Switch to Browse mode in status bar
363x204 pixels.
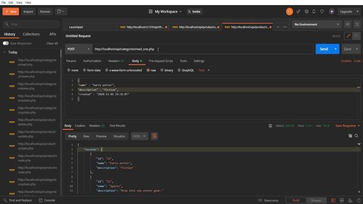316,200
